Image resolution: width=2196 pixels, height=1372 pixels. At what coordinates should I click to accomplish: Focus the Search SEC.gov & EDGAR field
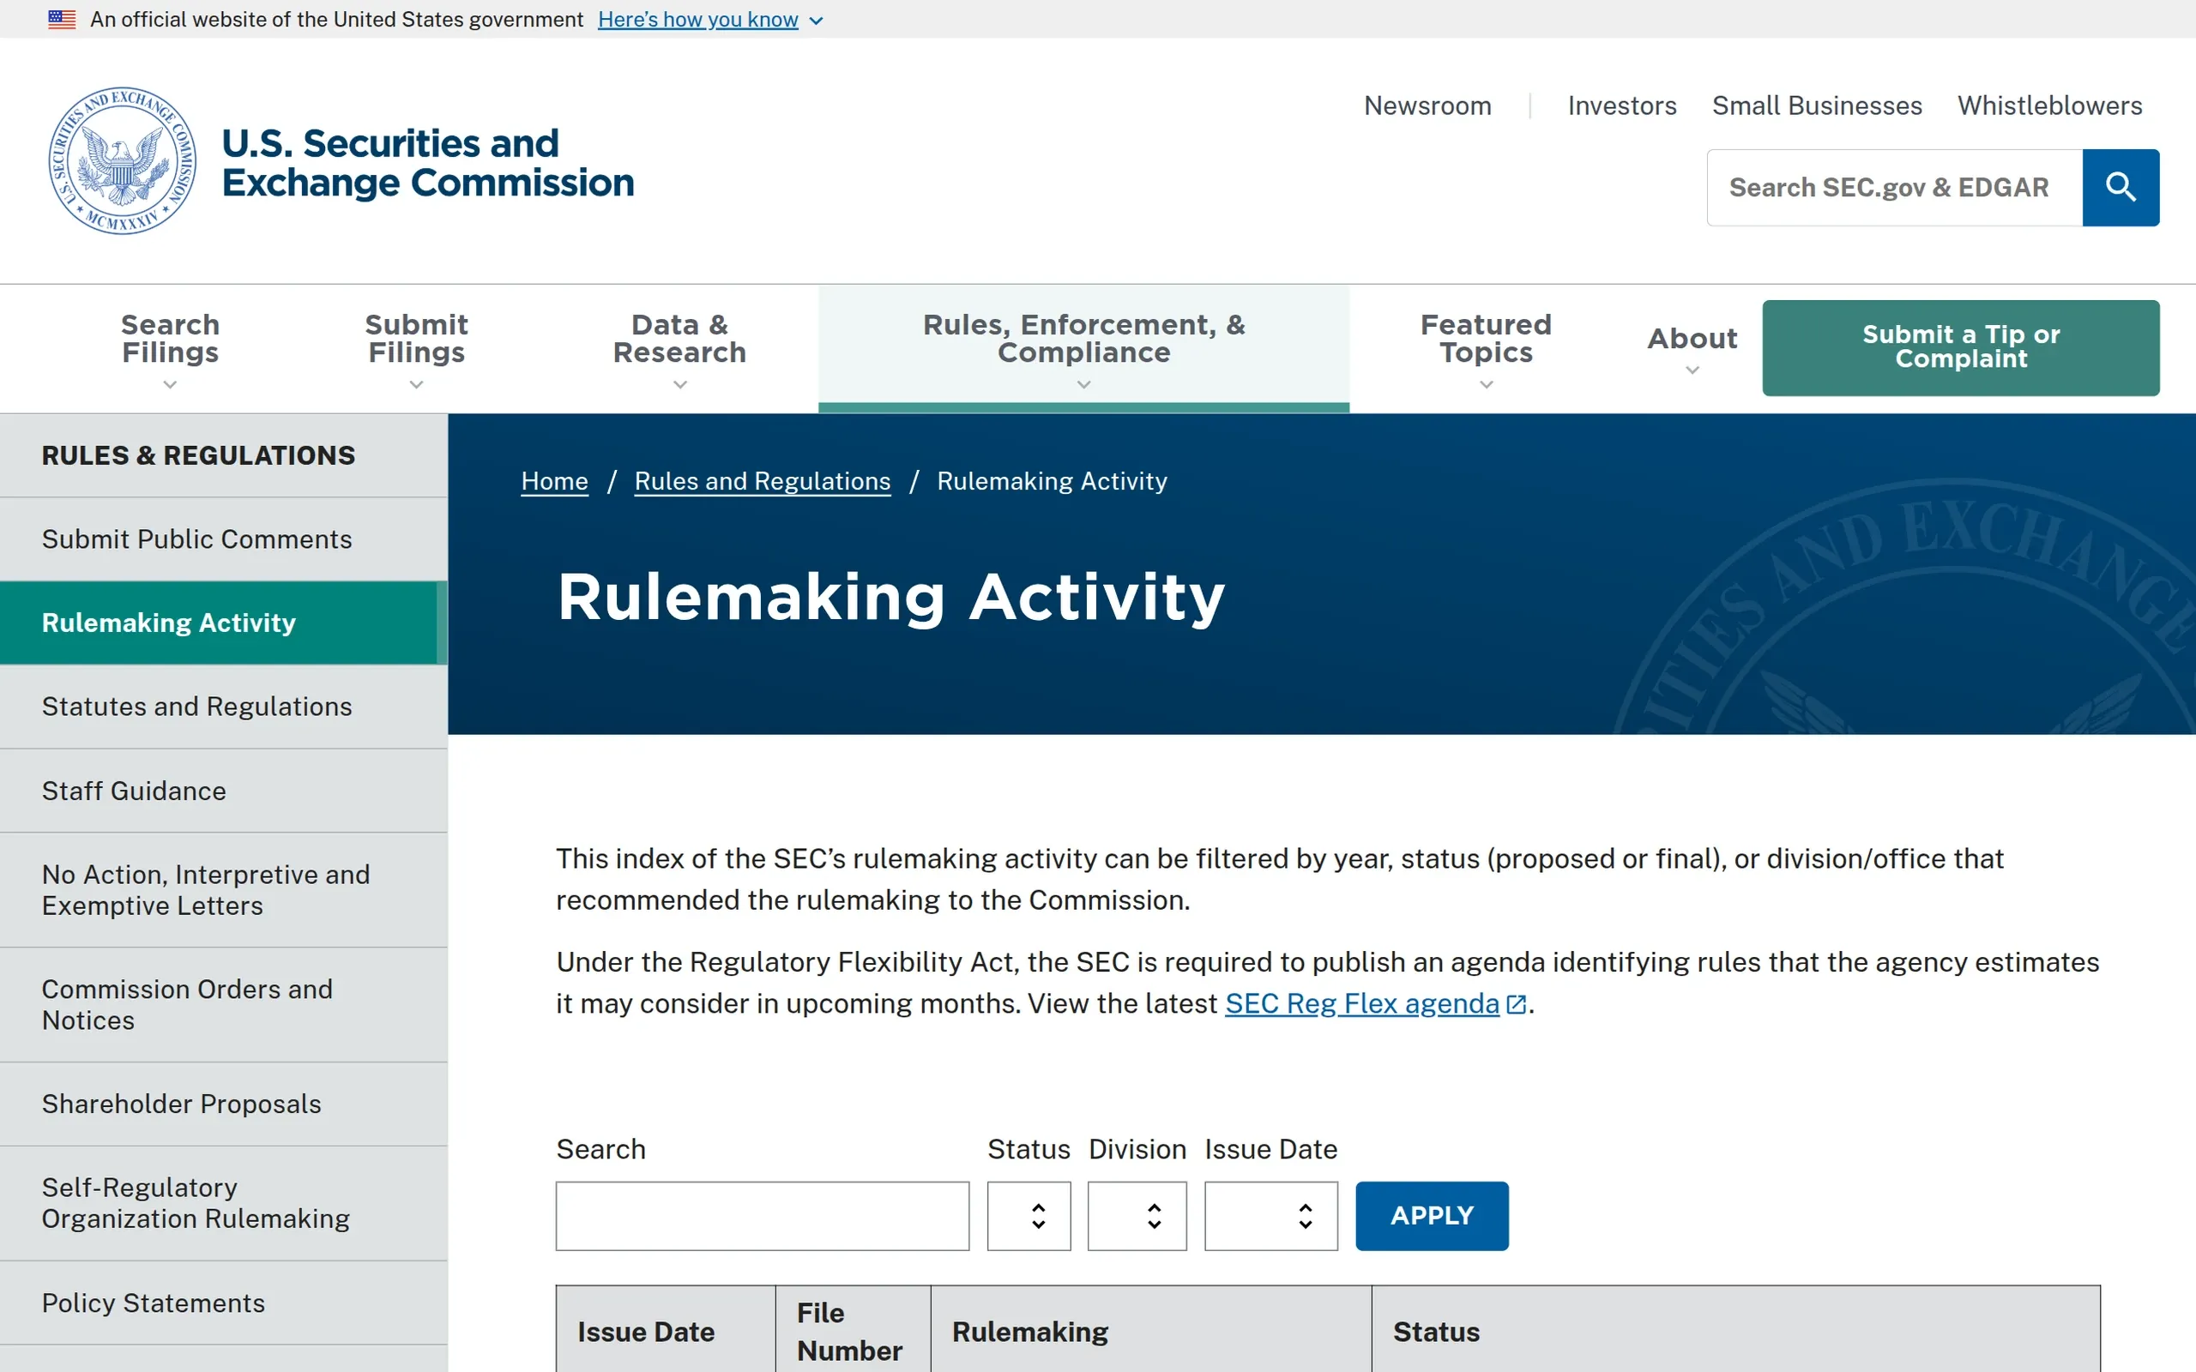[x=1895, y=187]
